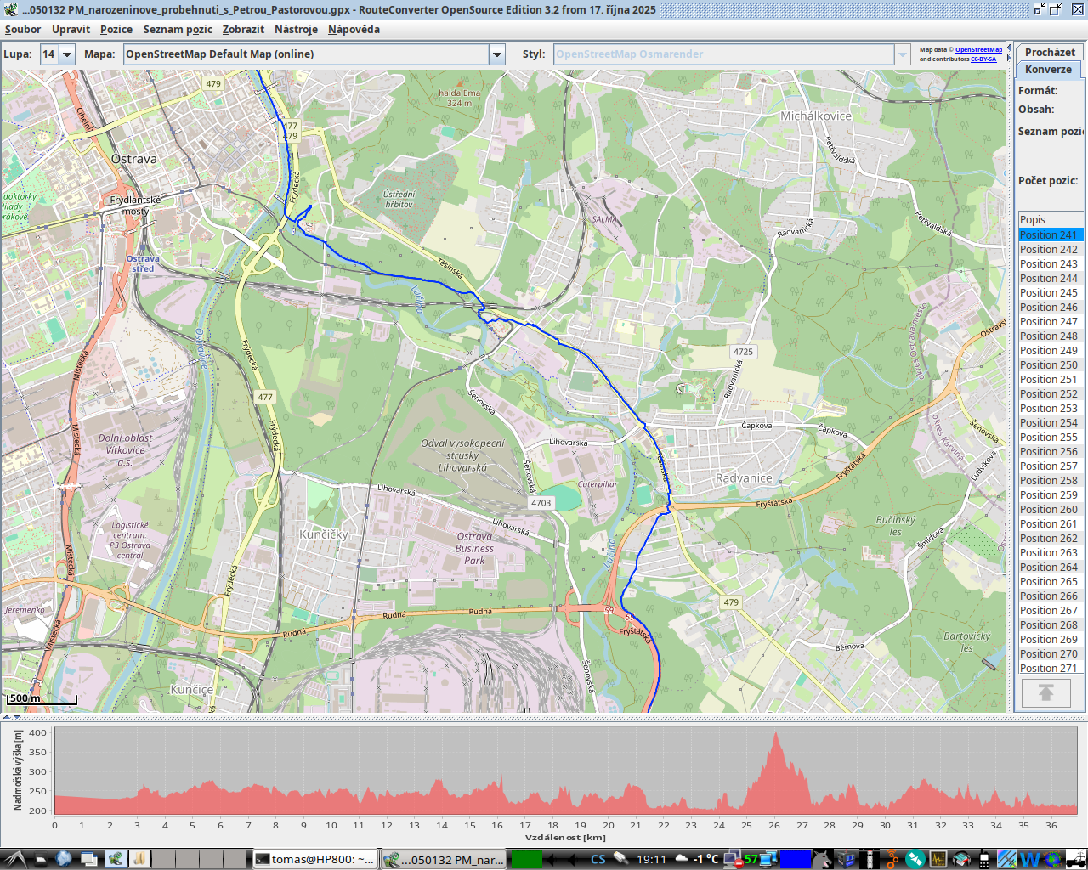This screenshot has height=870, width=1088.
Task: Click the network disconnected monitor icon
Action: 732,859
